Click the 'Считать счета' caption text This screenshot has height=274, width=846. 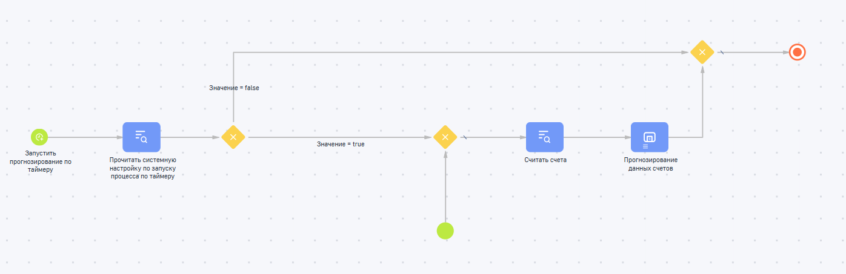545,160
